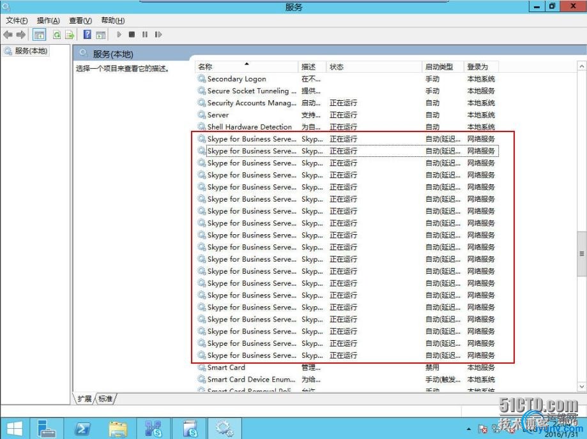Pause the service with the pause icon
Screen dimensions: 587x439
(145, 34)
